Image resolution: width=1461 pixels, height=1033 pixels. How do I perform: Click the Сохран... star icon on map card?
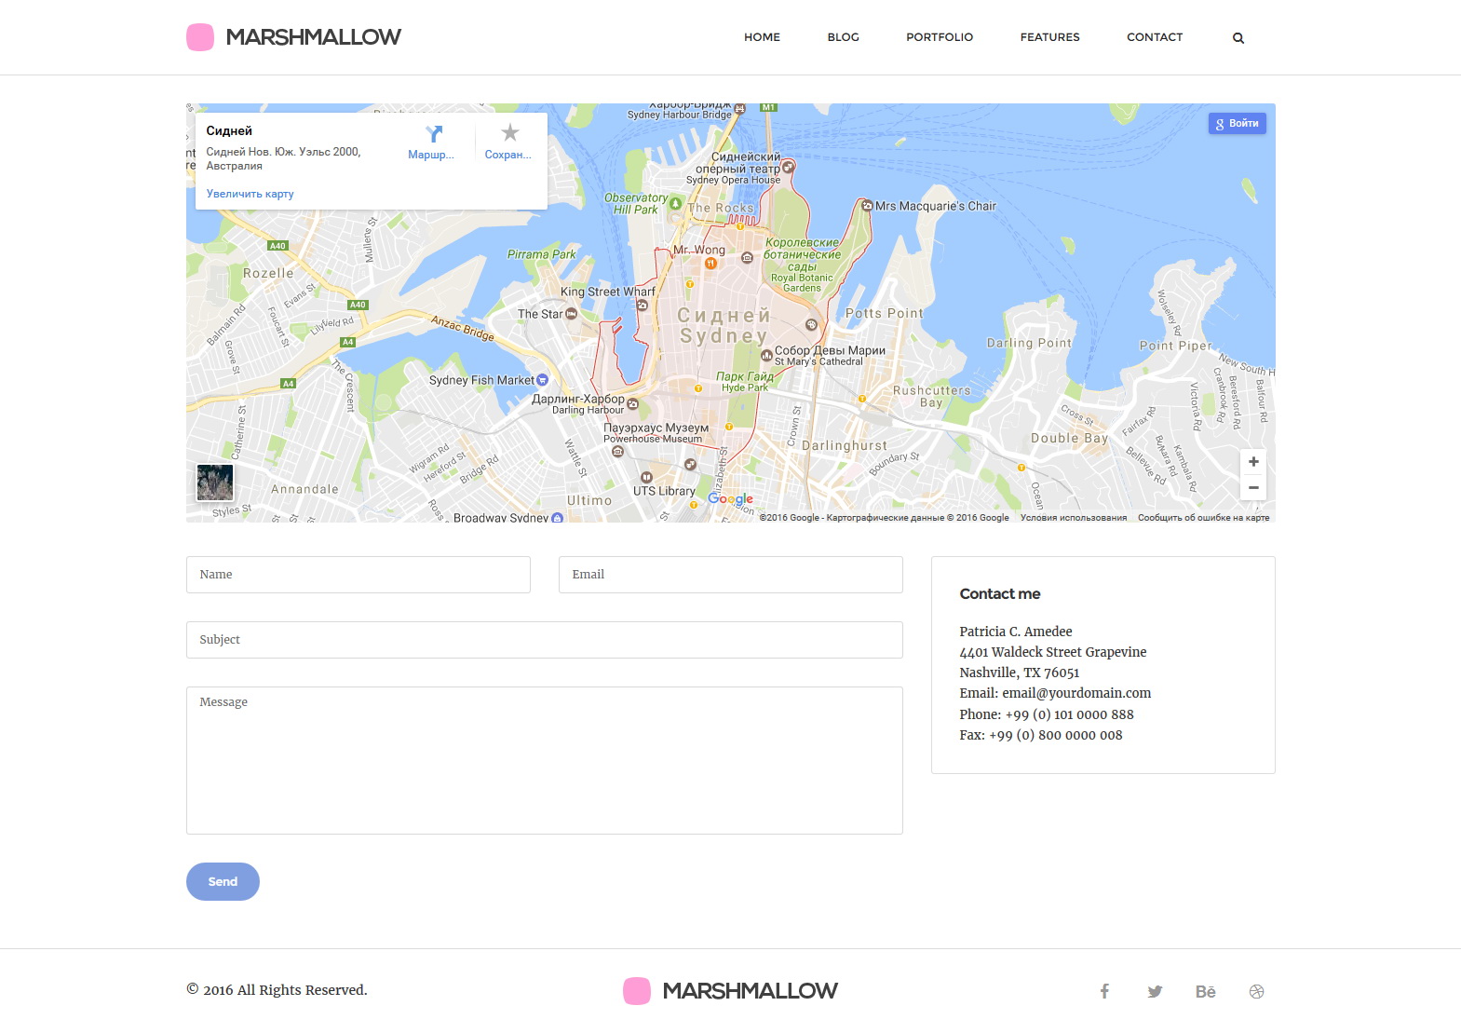click(509, 133)
